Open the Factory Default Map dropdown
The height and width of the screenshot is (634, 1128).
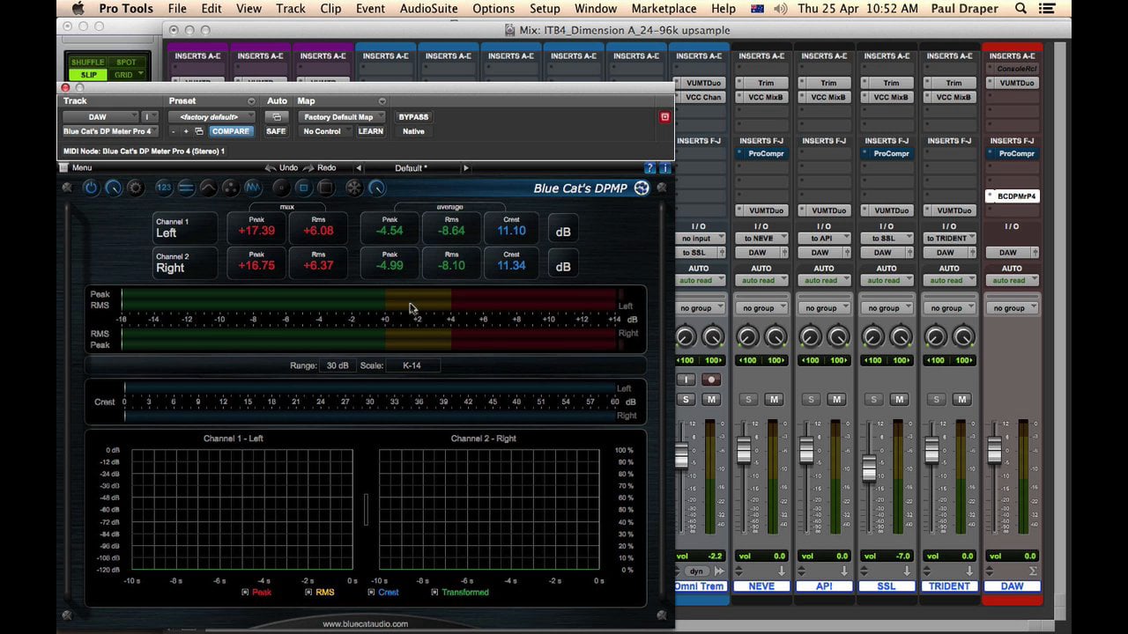pyautogui.click(x=343, y=117)
